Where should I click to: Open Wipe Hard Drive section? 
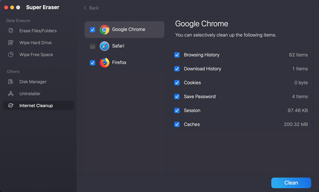38,42
